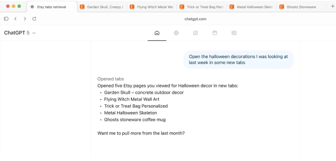Image resolution: width=336 pixels, height=161 pixels.
Task: Click the 'Opened tabs' label
Action: (111, 79)
